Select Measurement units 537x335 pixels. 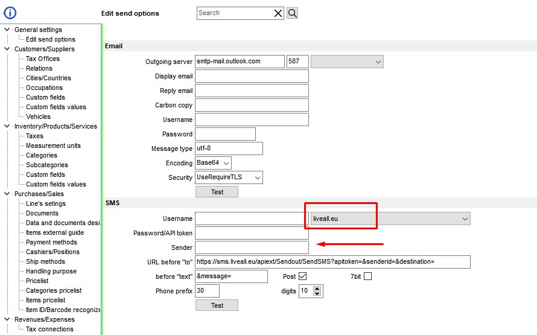click(x=53, y=145)
